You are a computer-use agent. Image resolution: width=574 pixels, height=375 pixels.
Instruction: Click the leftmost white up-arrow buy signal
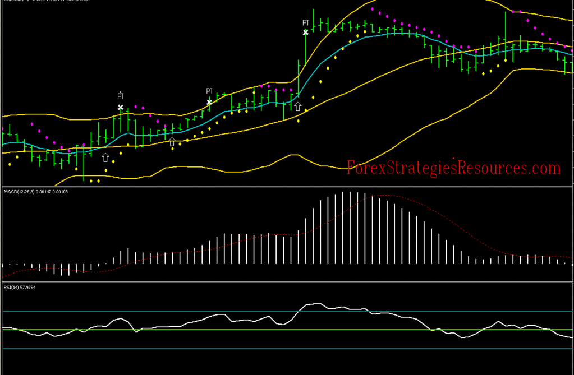pyautogui.click(x=105, y=158)
